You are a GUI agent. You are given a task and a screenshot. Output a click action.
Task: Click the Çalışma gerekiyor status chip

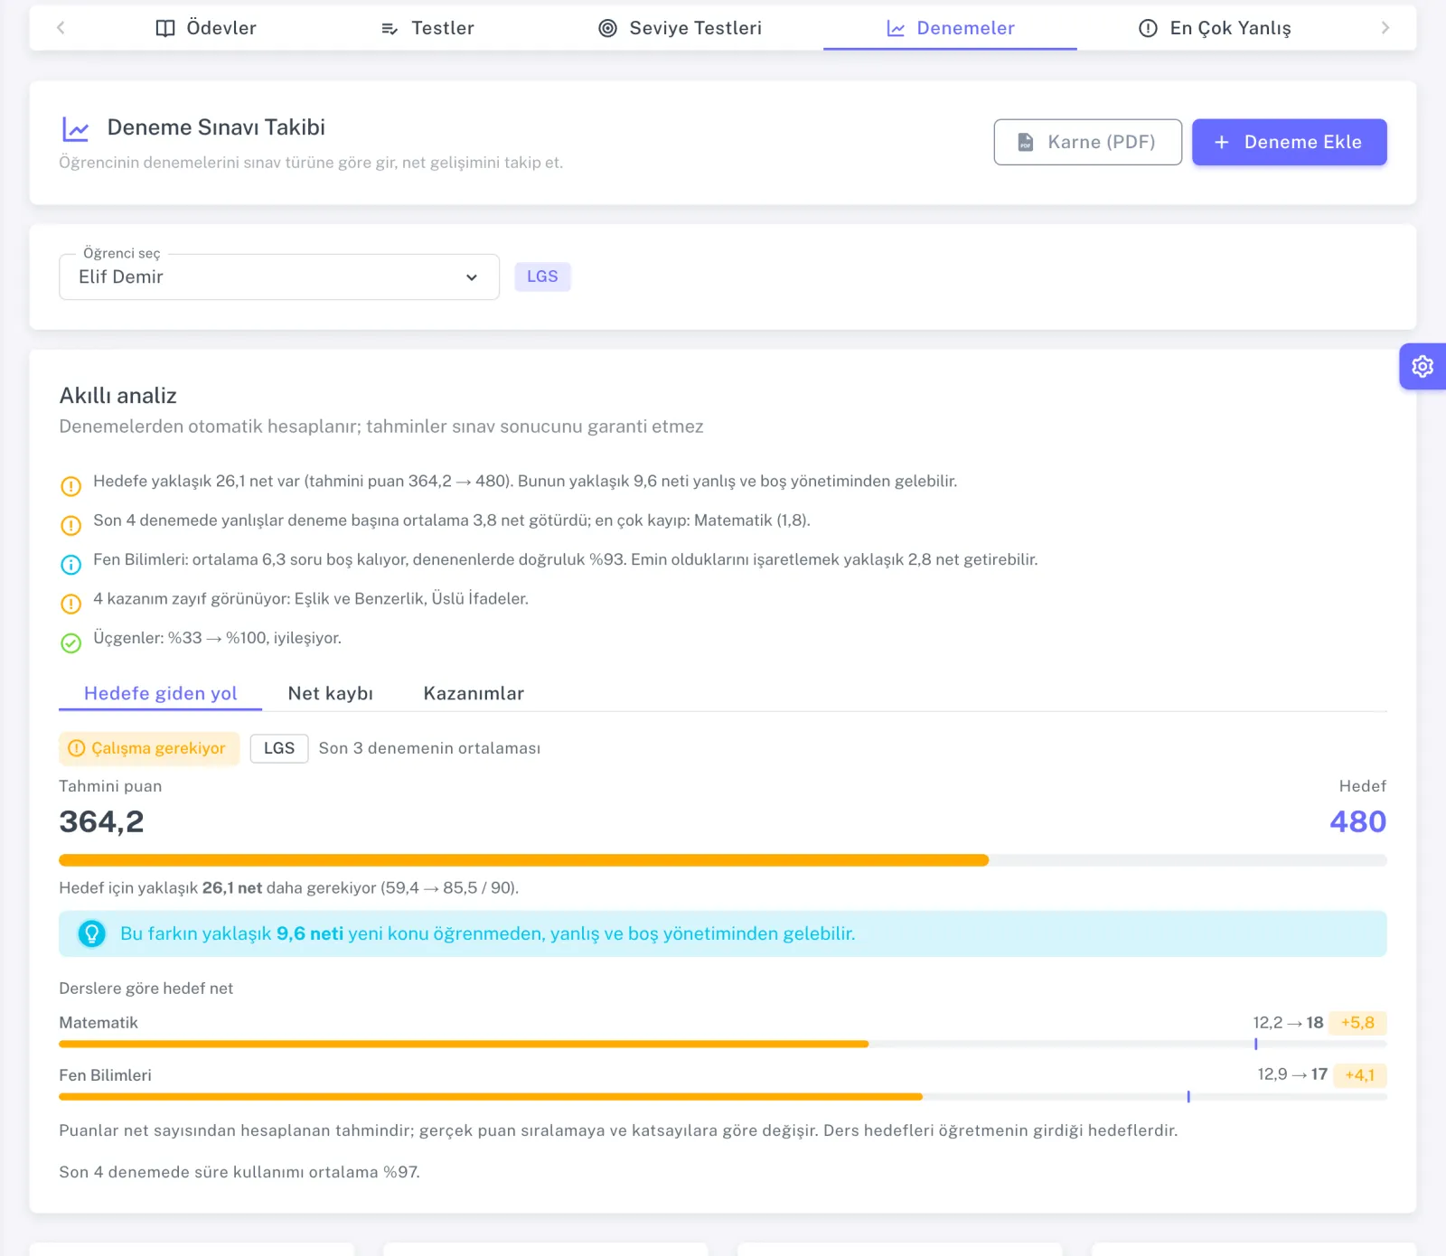pos(149,748)
